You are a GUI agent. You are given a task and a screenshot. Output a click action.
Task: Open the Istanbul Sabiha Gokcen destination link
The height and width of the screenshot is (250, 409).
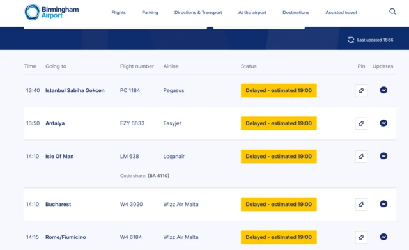[75, 90]
